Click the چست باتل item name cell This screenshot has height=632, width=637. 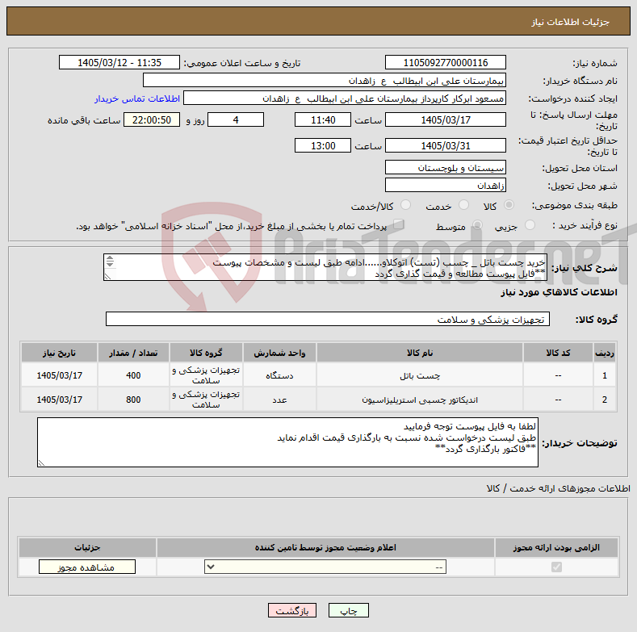pos(420,375)
